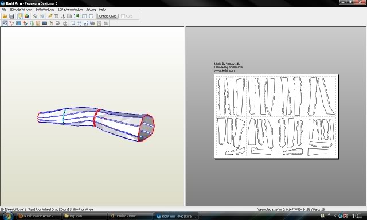Enable the Auto checkbox
367x220 pixels.
point(123,17)
